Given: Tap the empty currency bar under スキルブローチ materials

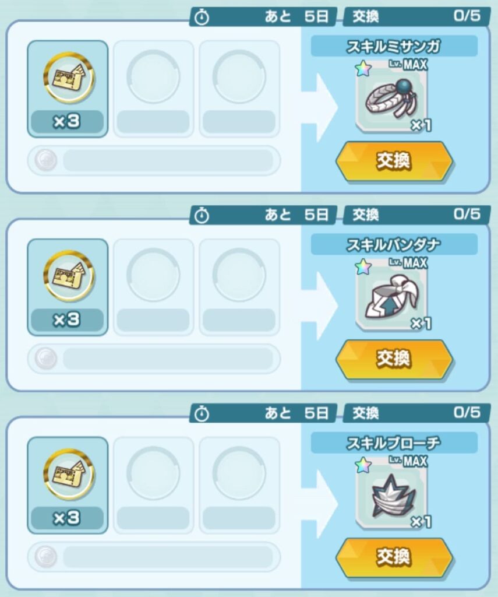Looking at the screenshot, I should click(154, 557).
